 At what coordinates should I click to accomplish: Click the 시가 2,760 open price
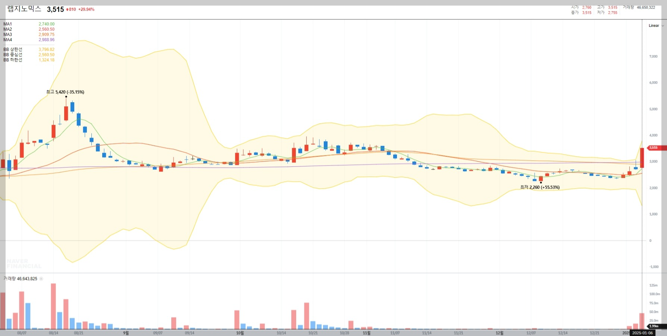coord(581,7)
